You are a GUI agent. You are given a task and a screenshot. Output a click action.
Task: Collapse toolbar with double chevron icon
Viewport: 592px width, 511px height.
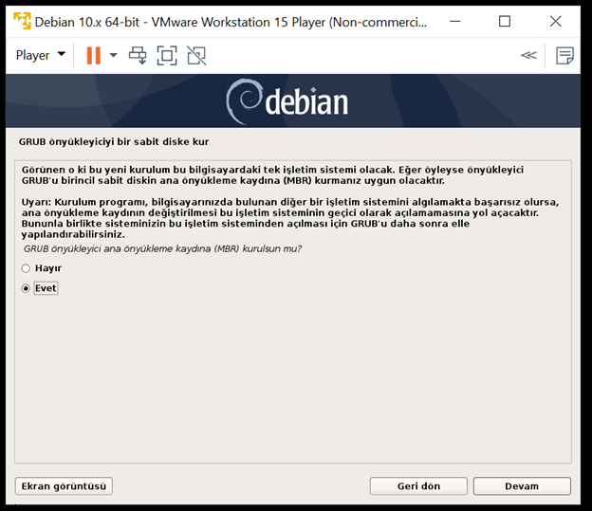(528, 56)
